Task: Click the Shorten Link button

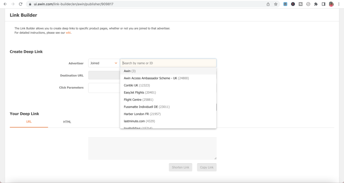Action: pyautogui.click(x=180, y=167)
